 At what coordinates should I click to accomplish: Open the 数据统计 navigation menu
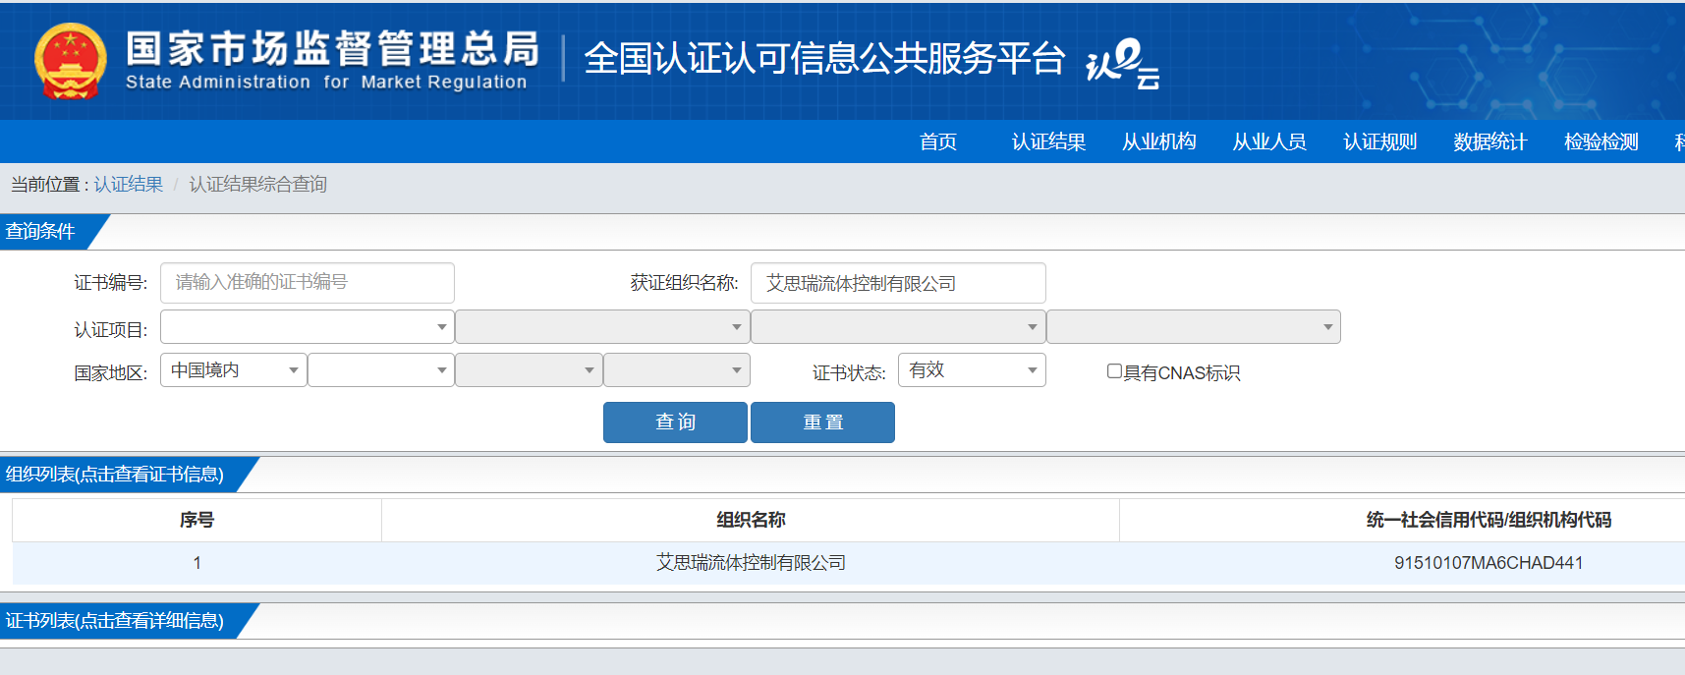tap(1490, 141)
